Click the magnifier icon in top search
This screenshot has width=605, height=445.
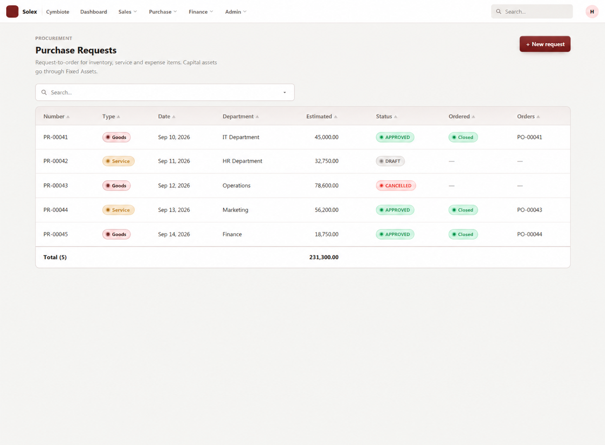point(499,12)
